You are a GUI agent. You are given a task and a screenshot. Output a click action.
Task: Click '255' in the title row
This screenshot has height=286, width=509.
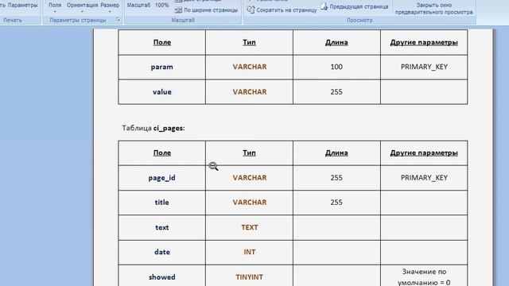point(336,203)
